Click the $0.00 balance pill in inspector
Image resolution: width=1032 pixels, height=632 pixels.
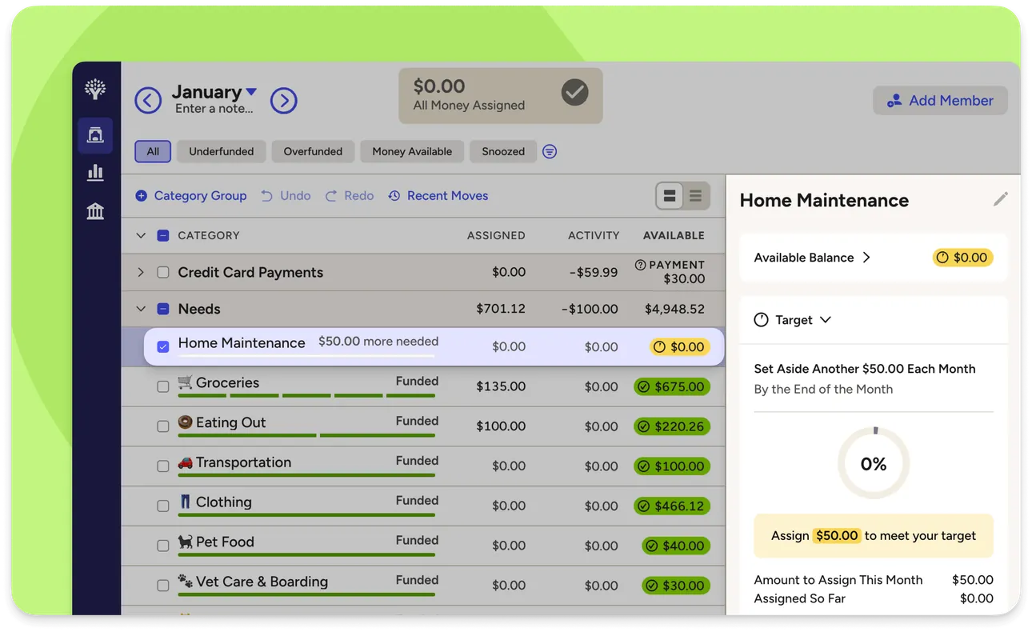point(963,258)
